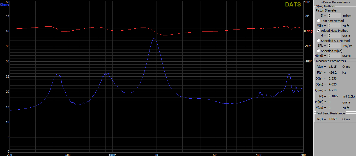Viewport: 356px width, 156px height.
Task: Click the Piston Diameter label
Action: coord(326,11)
